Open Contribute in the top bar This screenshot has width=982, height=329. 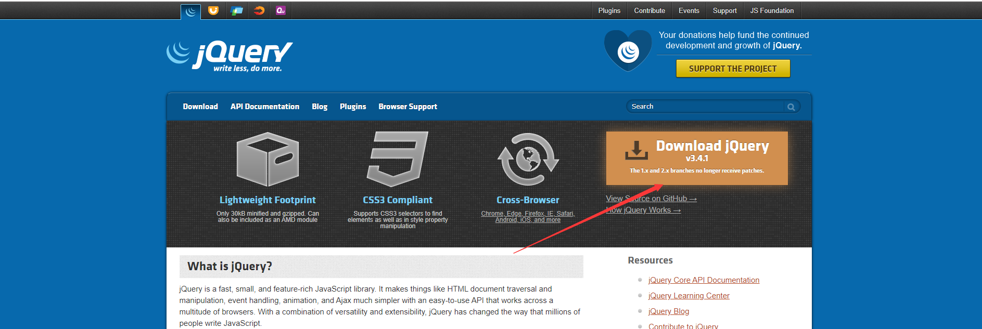[x=649, y=10]
